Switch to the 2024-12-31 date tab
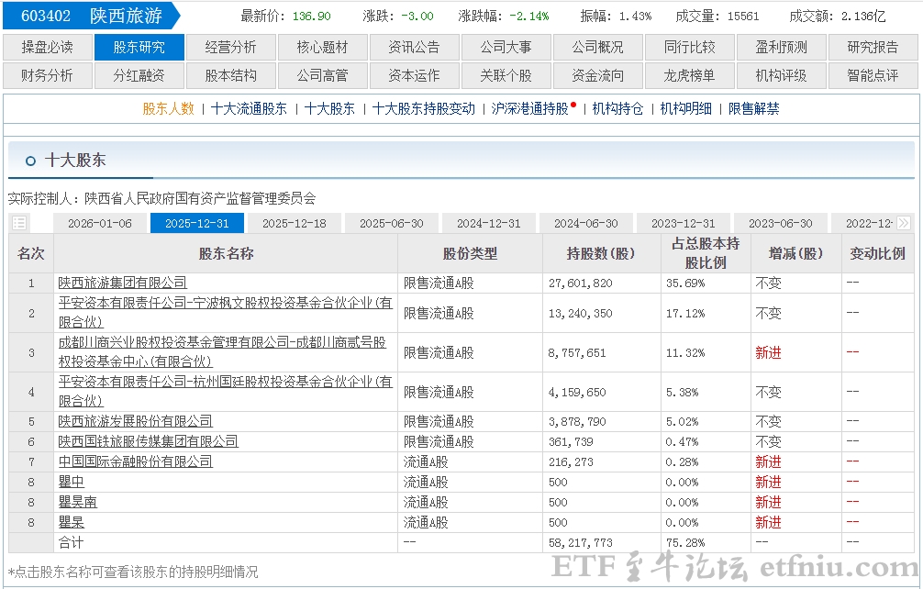 (x=489, y=222)
